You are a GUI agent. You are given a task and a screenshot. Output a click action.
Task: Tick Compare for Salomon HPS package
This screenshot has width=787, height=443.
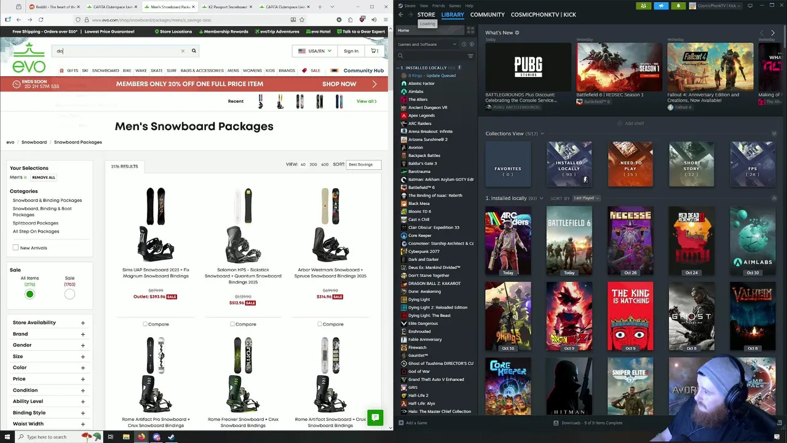click(232, 324)
